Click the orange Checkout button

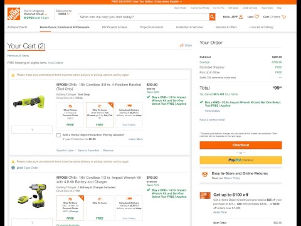click(241, 145)
